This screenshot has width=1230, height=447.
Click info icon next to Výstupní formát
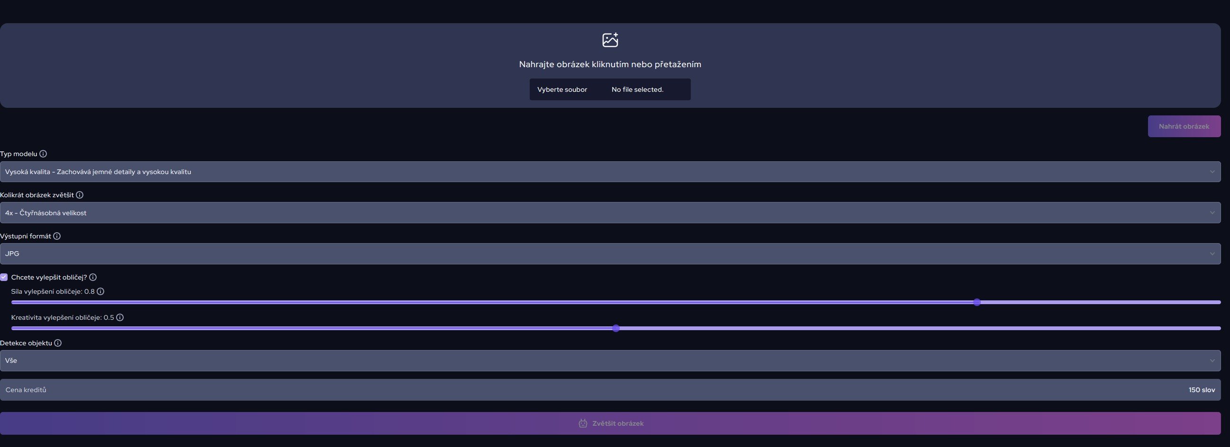tap(57, 237)
